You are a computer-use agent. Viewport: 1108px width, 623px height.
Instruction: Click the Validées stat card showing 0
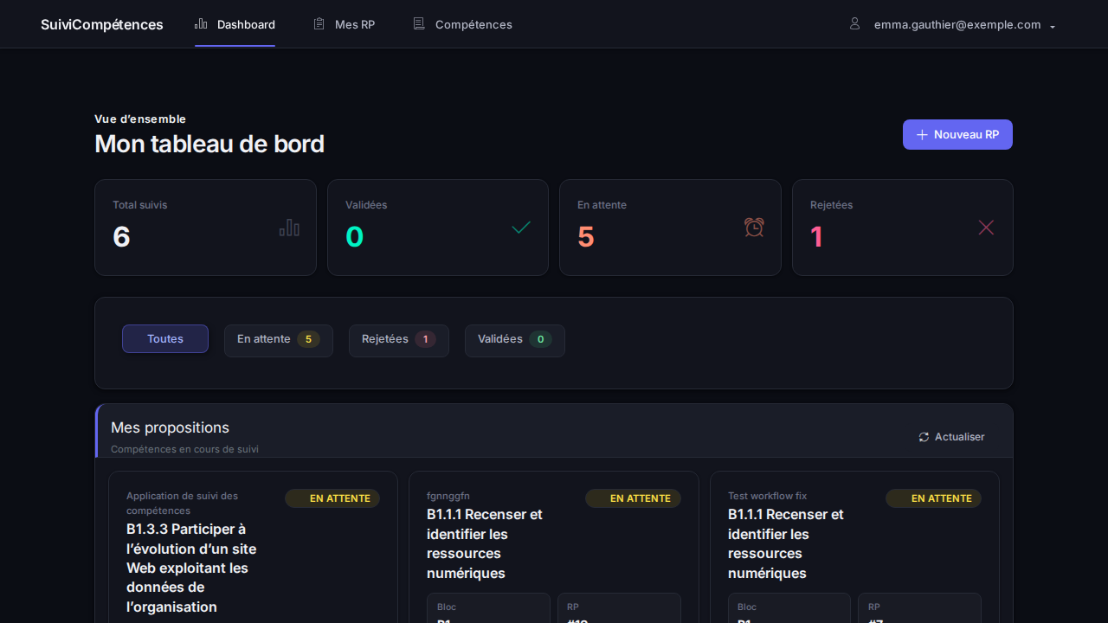tap(438, 228)
